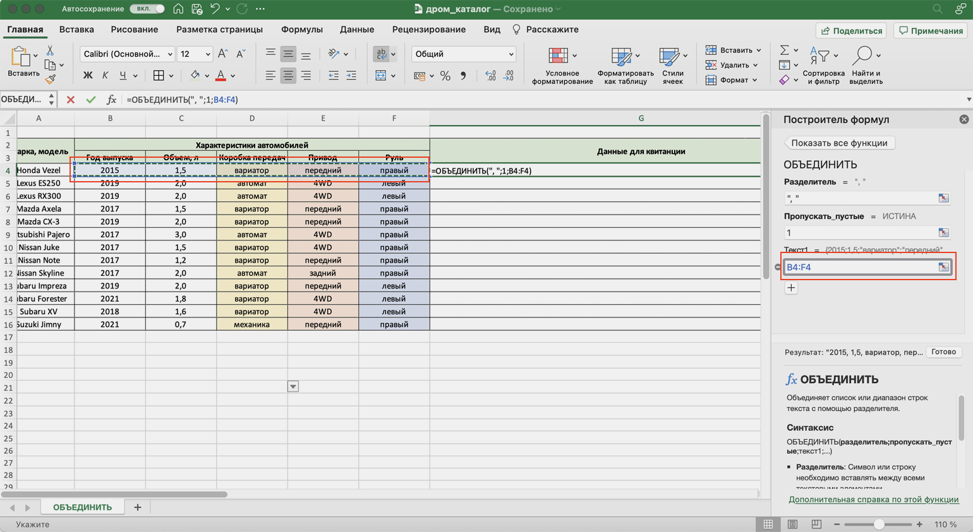
Task: Open the additional help link for this function
Action: [873, 499]
